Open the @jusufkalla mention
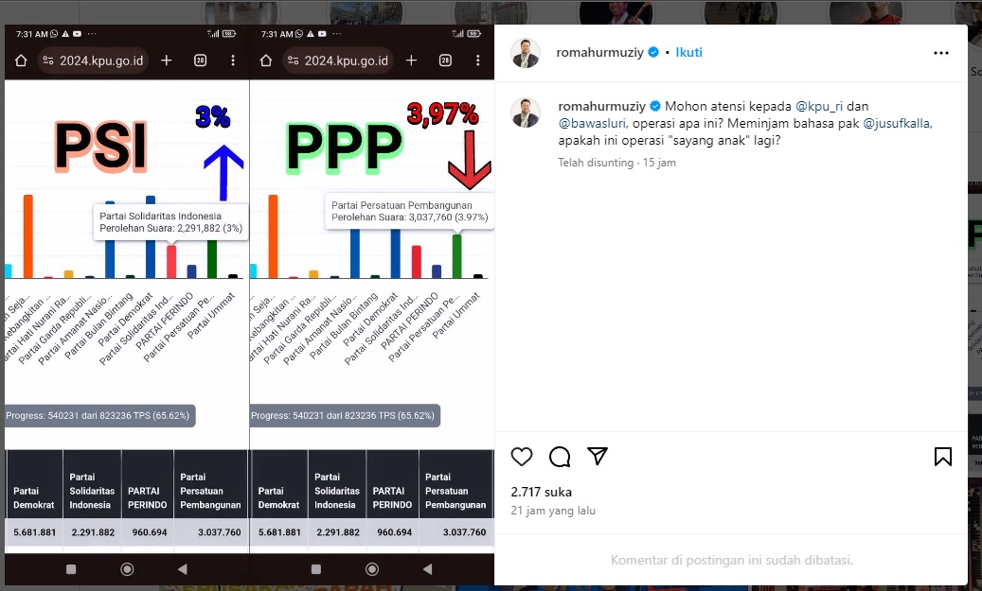 tap(897, 123)
